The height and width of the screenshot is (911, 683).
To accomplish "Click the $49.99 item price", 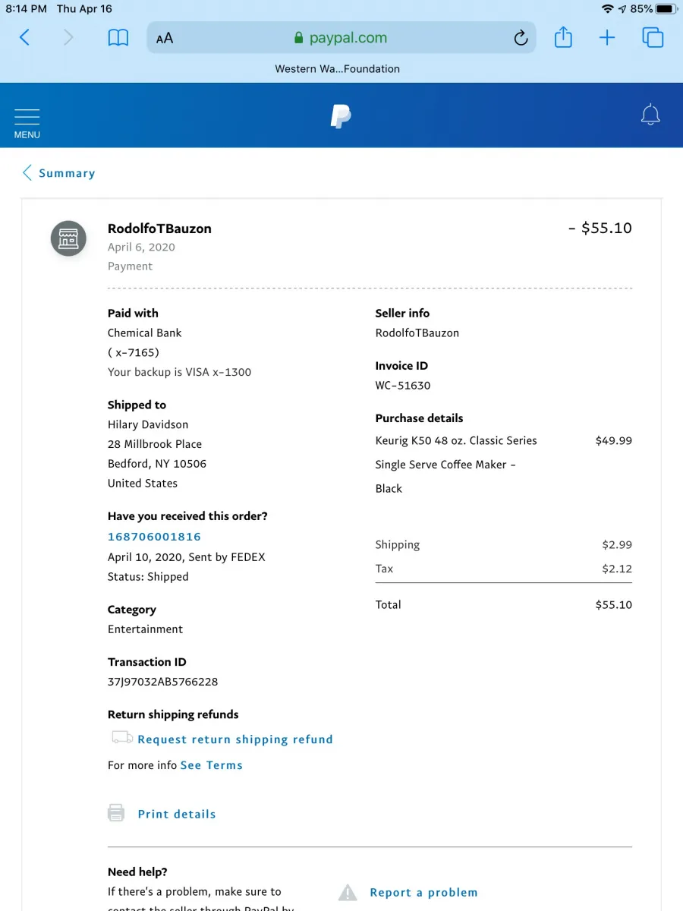I will 614,440.
